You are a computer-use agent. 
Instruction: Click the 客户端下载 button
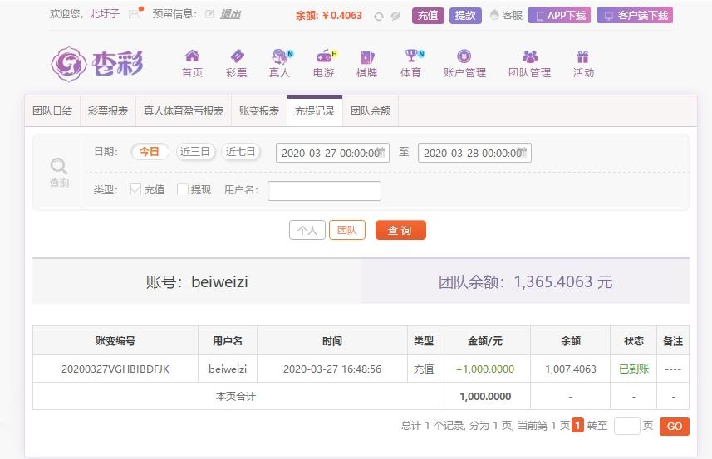coord(635,16)
